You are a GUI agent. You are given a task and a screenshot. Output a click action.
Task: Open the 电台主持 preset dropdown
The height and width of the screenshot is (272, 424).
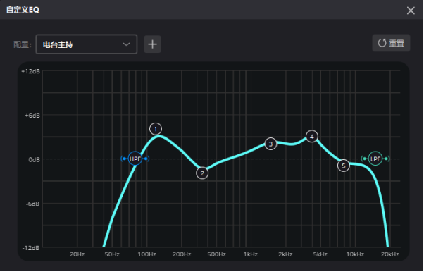(87, 44)
